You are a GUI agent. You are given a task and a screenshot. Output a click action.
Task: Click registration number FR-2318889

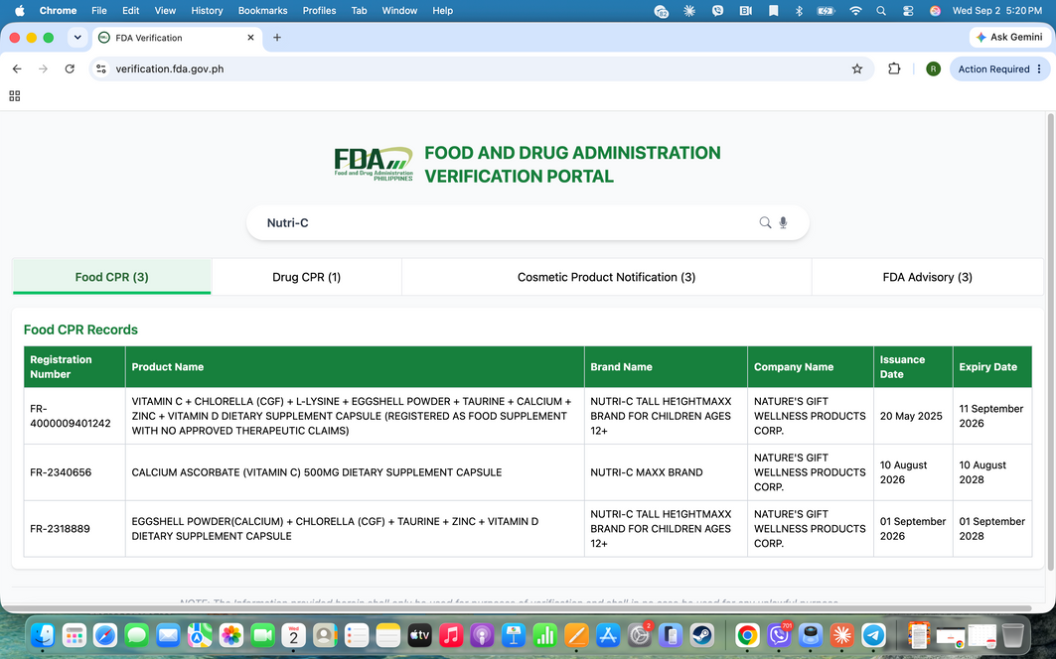[60, 529]
